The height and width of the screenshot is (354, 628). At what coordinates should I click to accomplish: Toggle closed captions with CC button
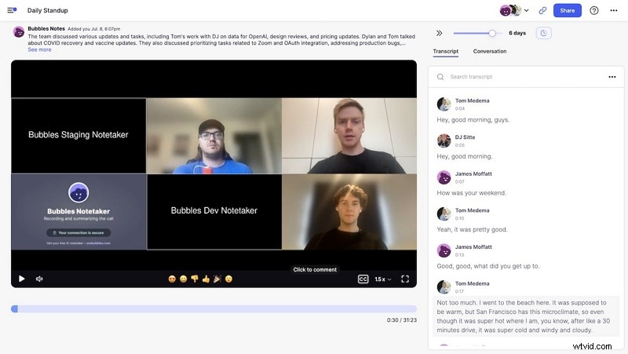363,279
